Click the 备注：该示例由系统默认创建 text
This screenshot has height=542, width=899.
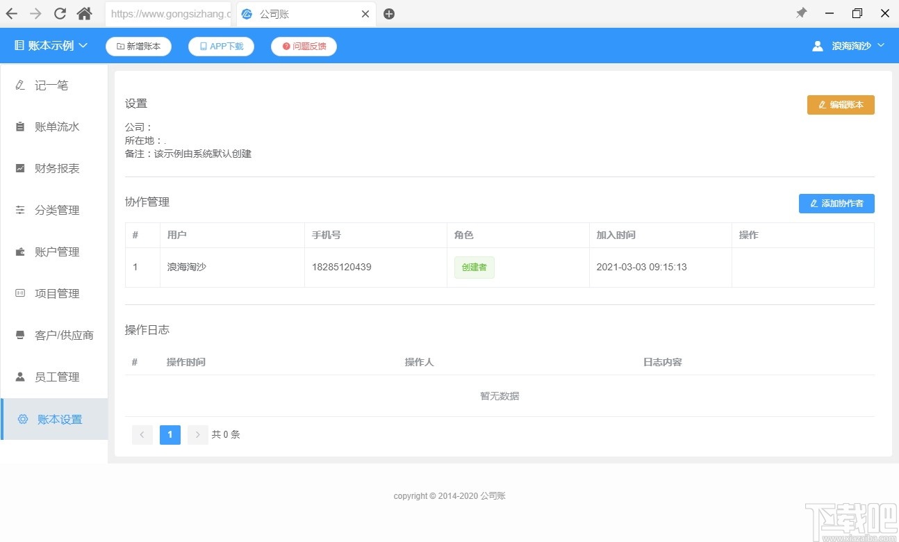(x=188, y=154)
